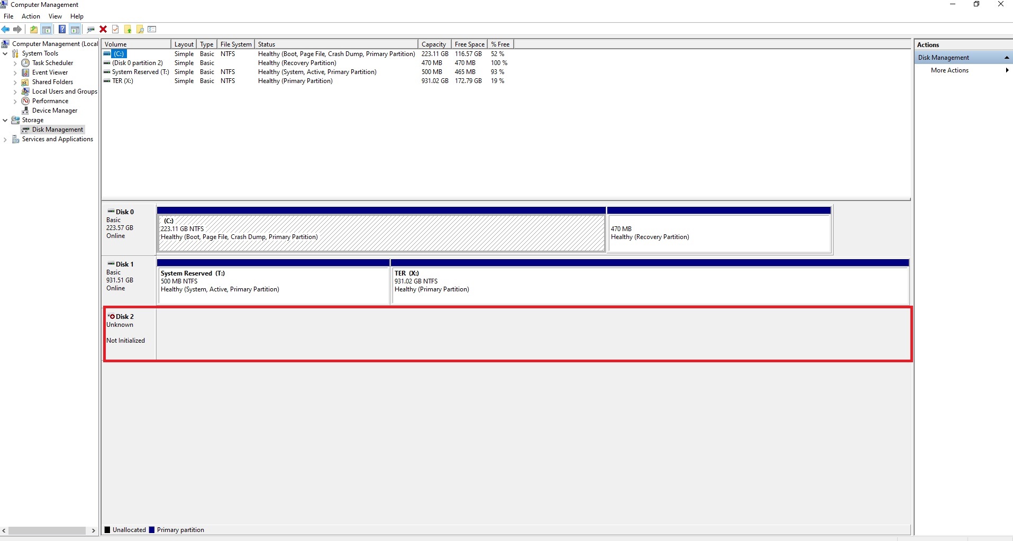Open More Actions in Actions pane
This screenshot has height=541, width=1013.
point(950,70)
